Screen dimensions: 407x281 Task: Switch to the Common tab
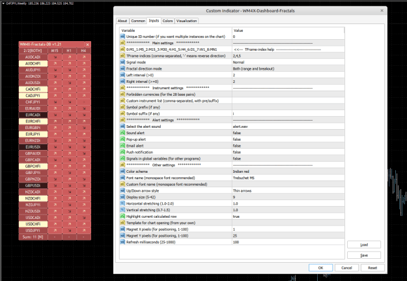[138, 21]
